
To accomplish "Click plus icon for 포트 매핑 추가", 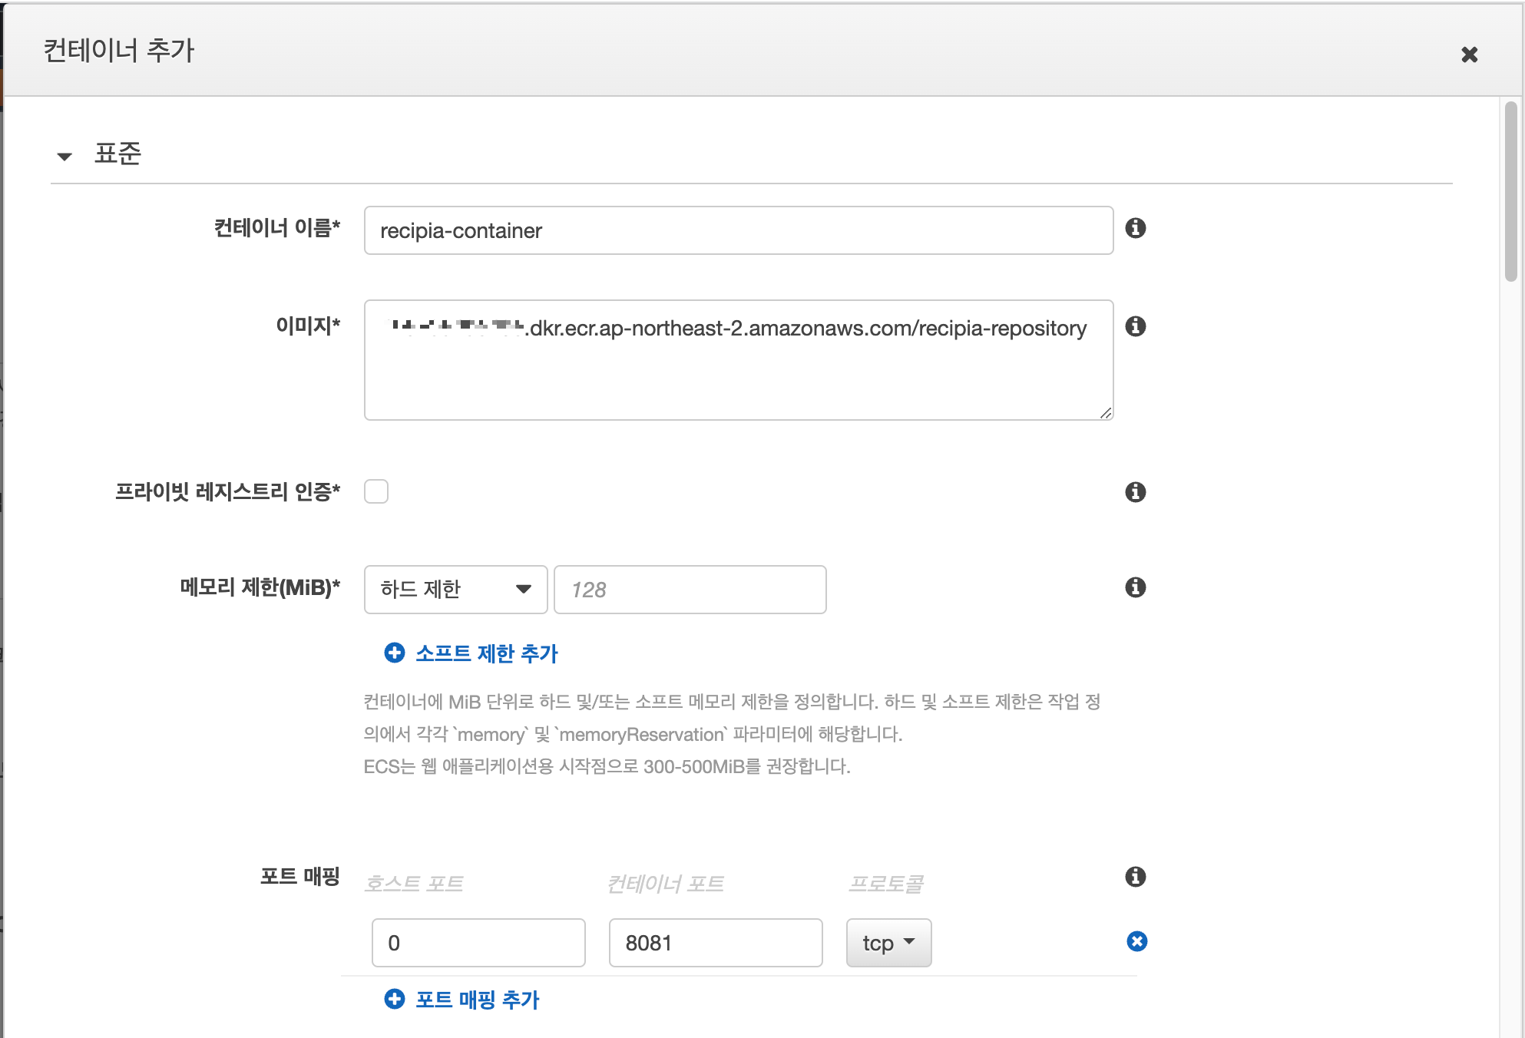I will point(395,999).
